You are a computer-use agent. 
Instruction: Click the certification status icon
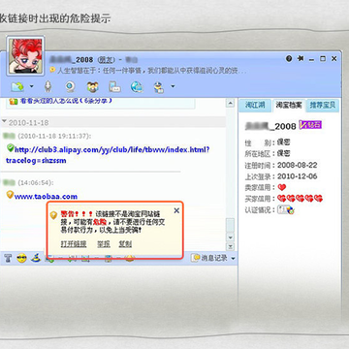[x=286, y=210]
